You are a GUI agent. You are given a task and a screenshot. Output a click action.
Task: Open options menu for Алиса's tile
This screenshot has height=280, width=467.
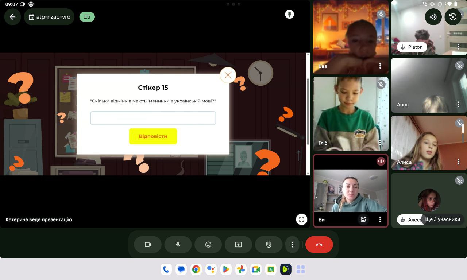[459, 162]
